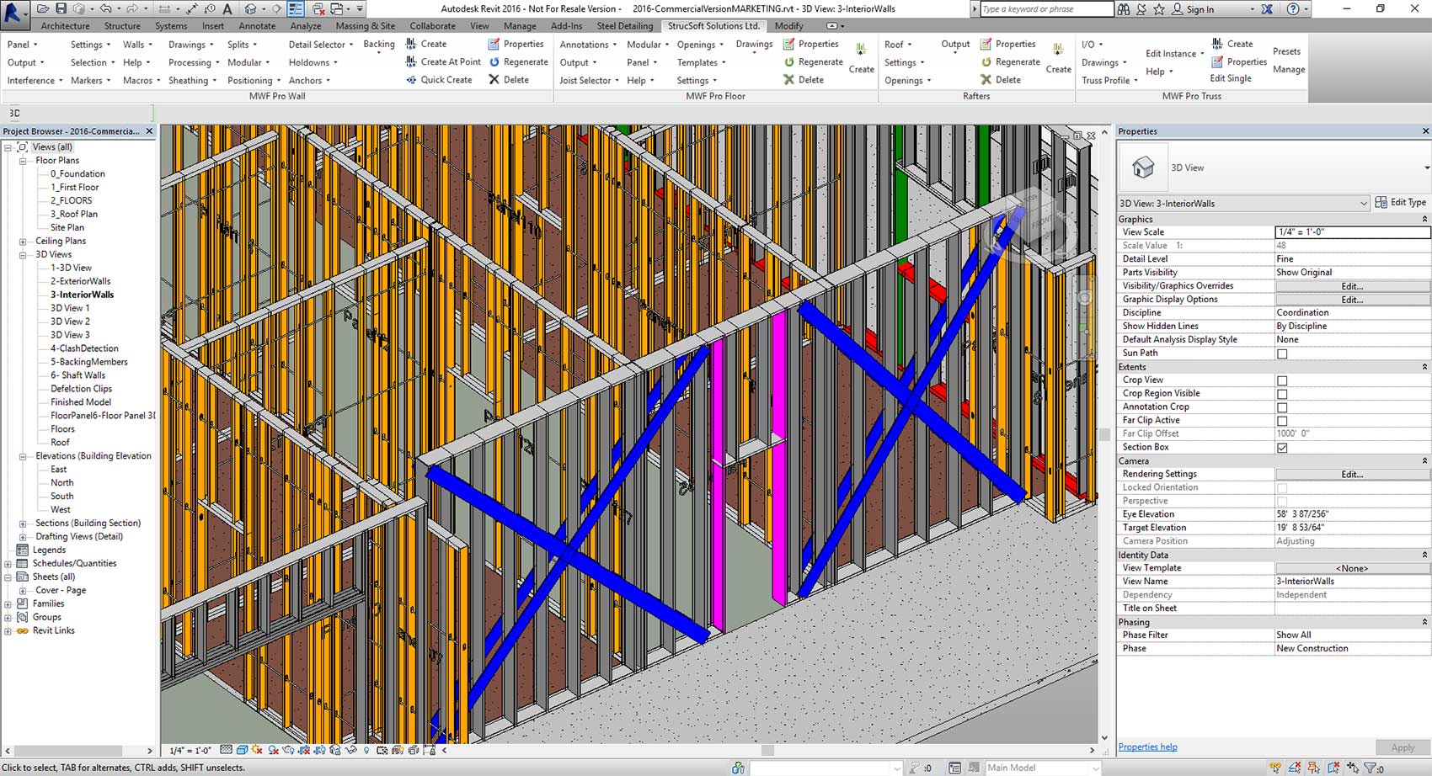This screenshot has height=776, width=1432.
Task: Open the Properties help link
Action: (1147, 747)
